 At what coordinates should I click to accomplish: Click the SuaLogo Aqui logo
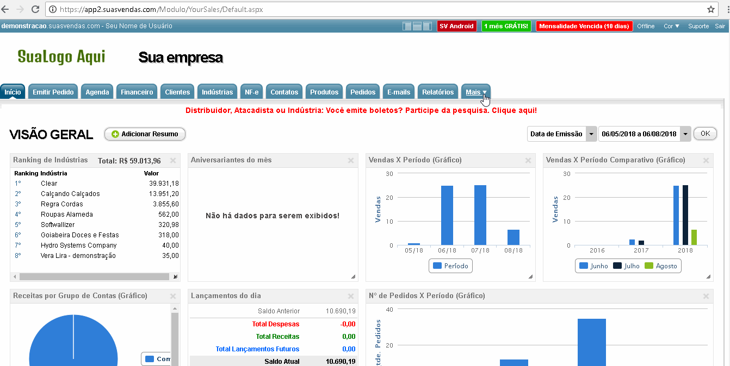coord(61,56)
